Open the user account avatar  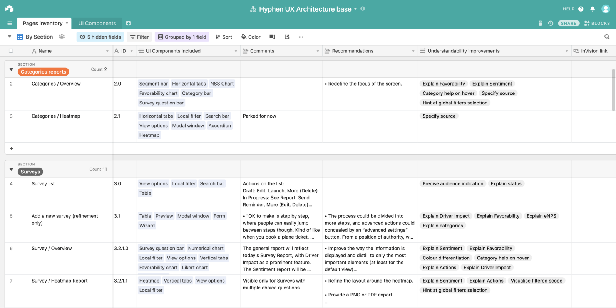click(x=606, y=8)
